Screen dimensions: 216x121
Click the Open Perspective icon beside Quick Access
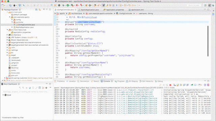pos(206,5)
